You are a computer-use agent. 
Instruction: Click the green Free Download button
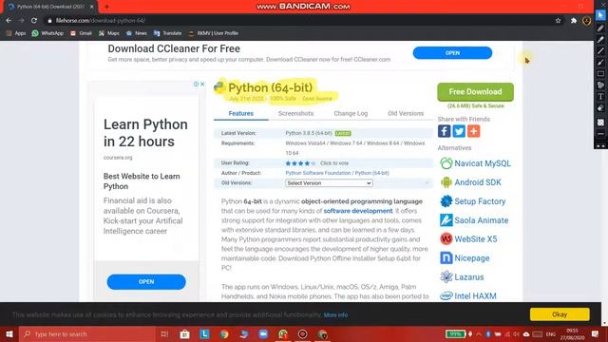[475, 92]
